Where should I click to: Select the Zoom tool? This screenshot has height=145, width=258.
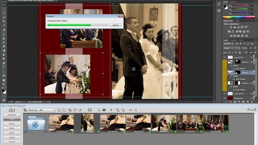[4, 84]
